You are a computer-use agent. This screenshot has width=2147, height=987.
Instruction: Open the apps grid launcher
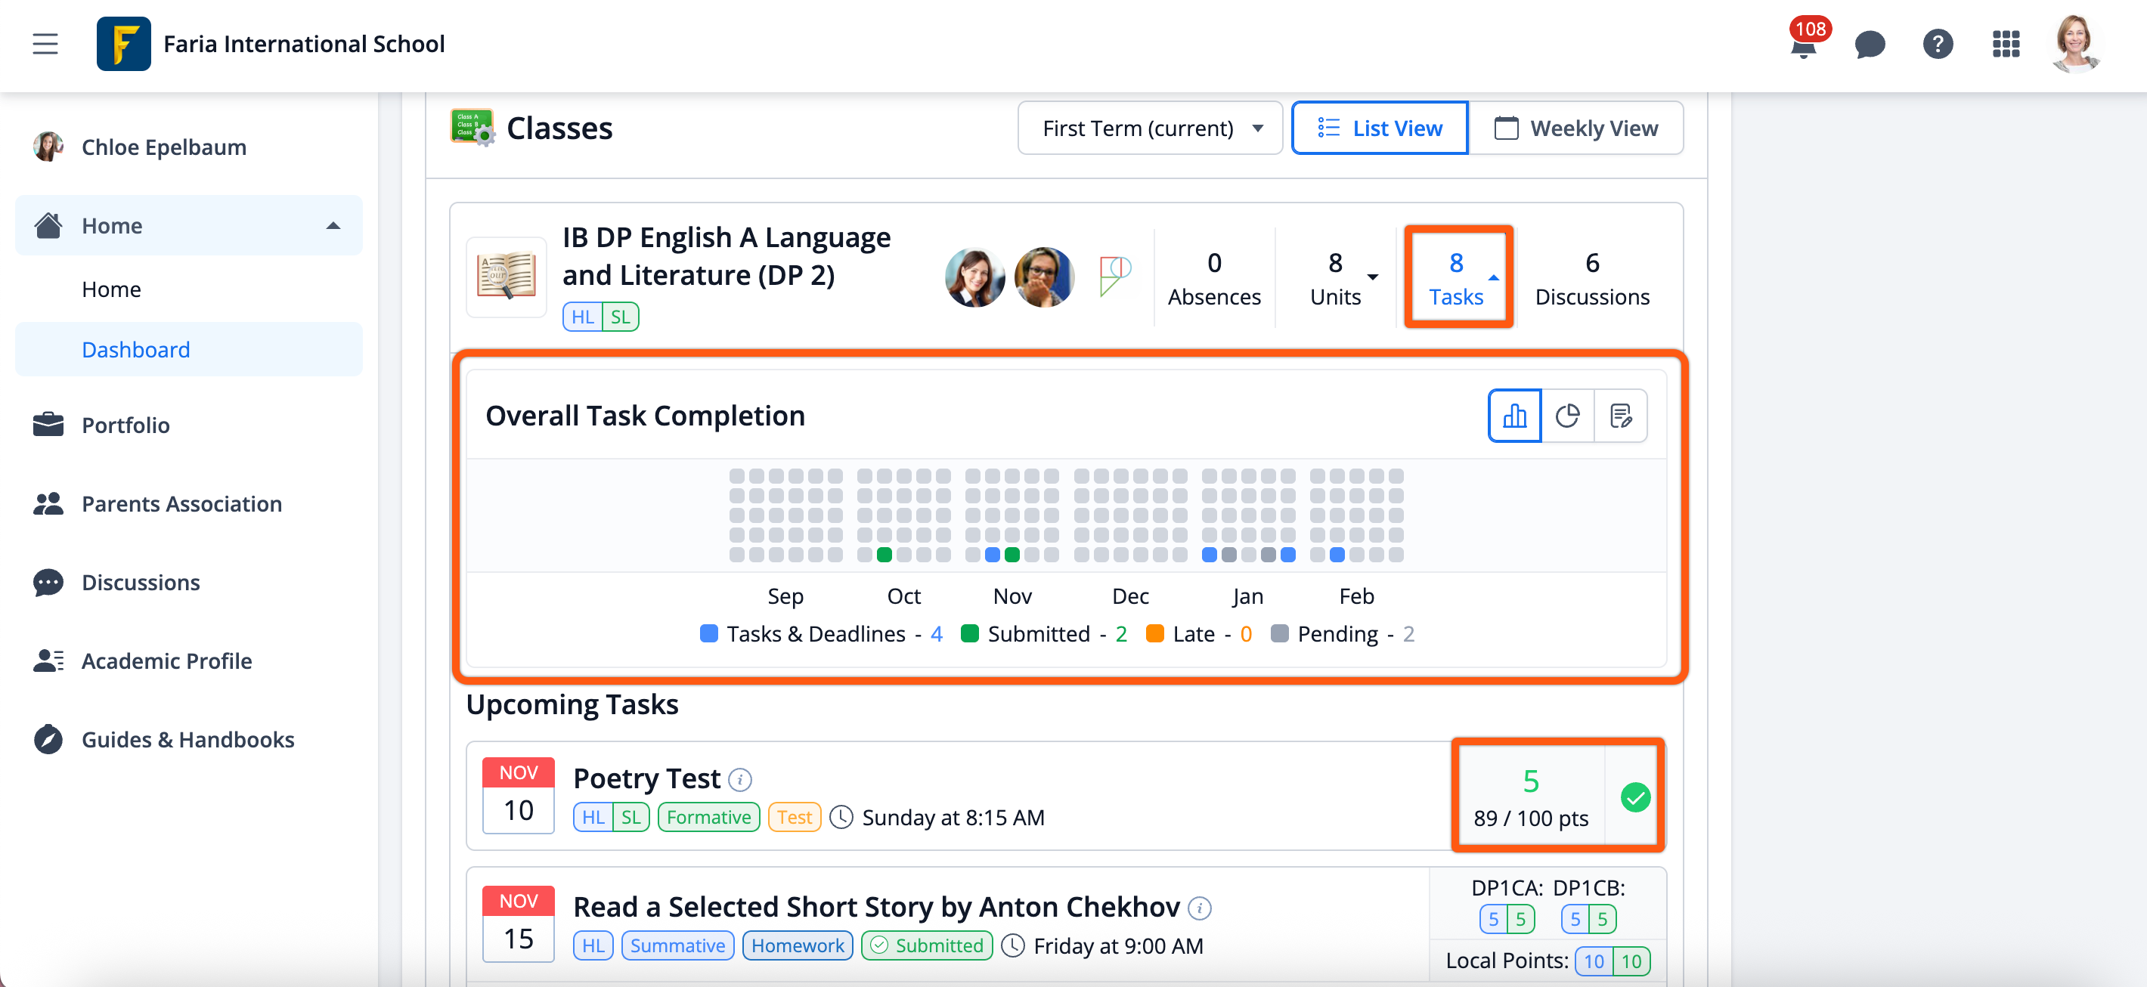pyautogui.click(x=2006, y=45)
